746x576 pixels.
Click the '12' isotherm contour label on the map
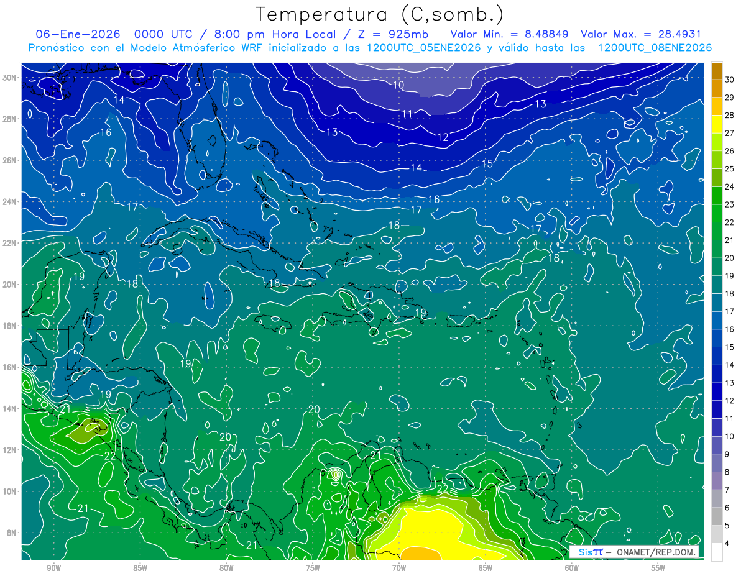point(443,137)
